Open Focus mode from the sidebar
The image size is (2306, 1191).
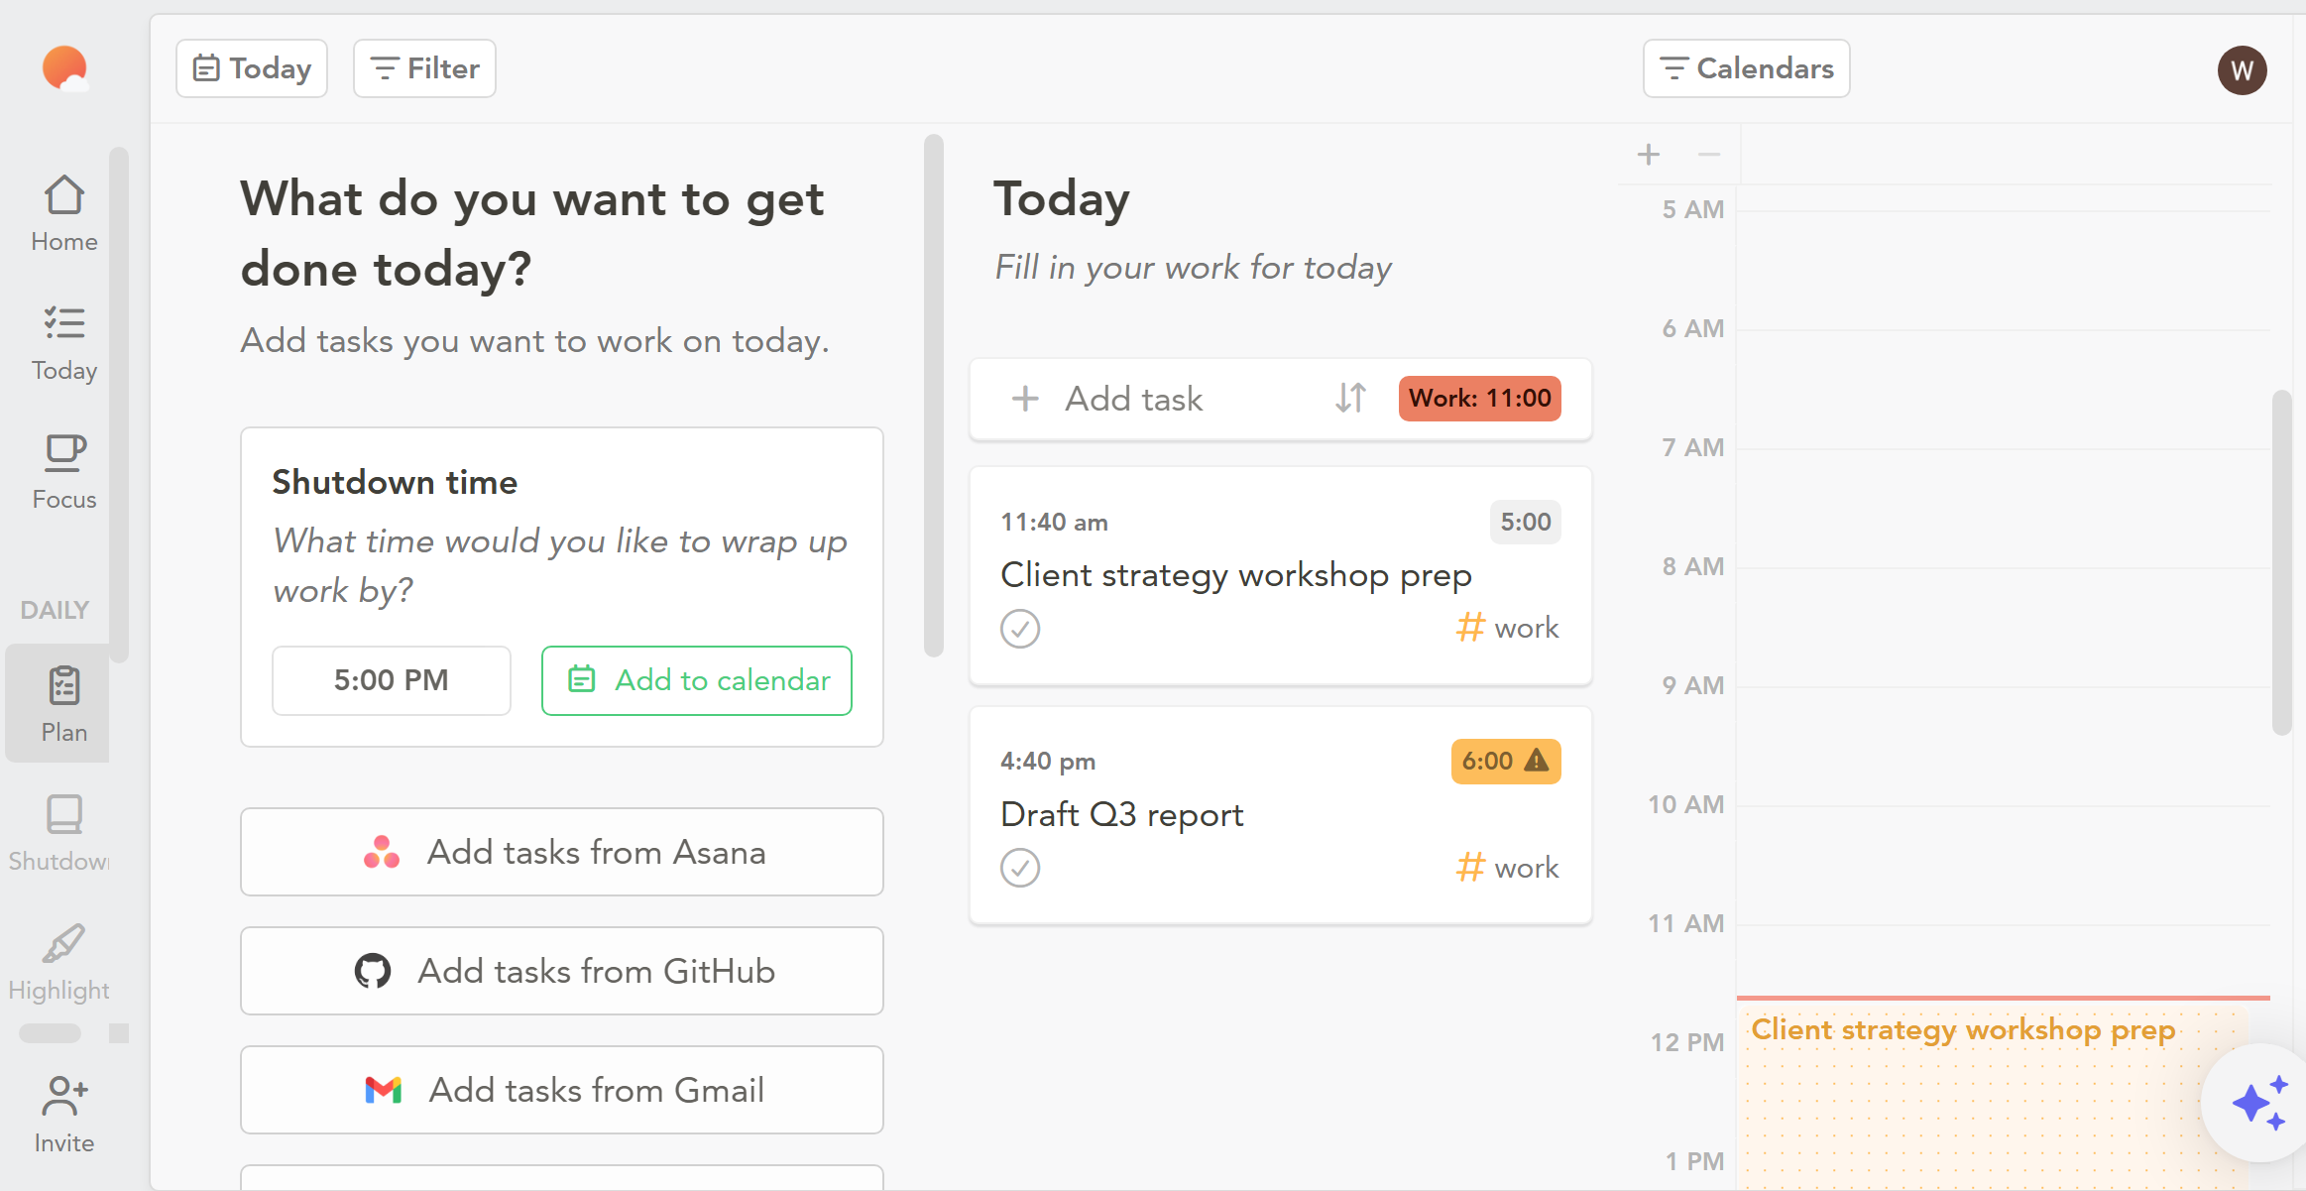pyautogui.click(x=63, y=472)
